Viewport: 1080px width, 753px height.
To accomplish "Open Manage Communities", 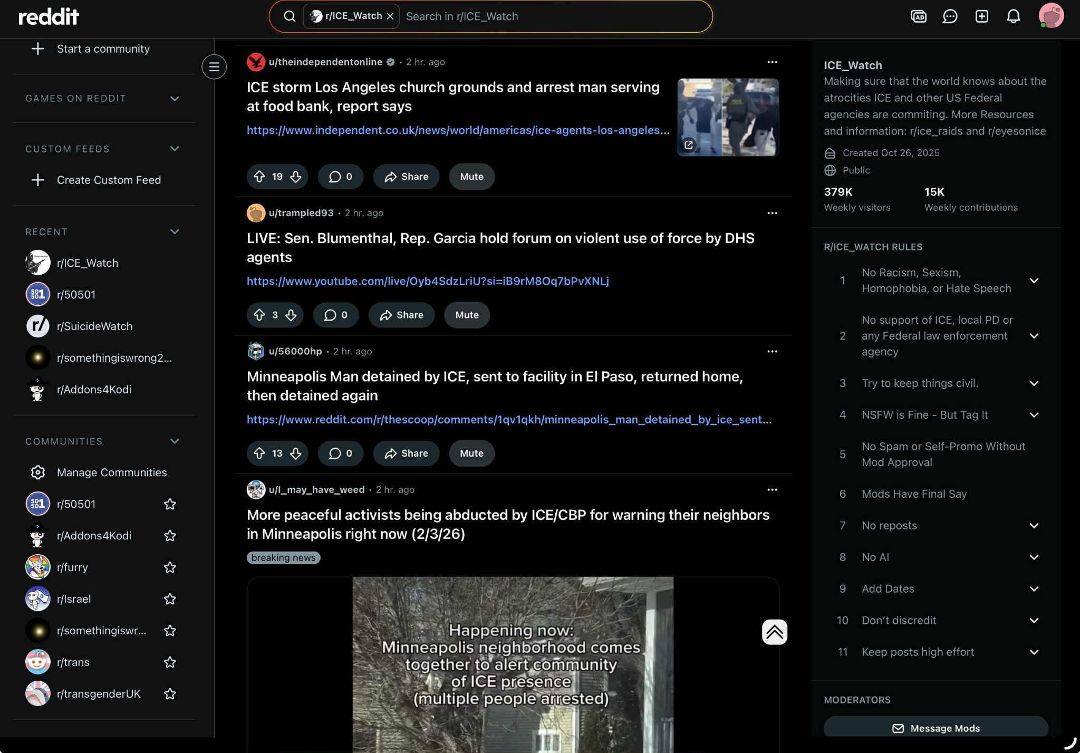I will 111,472.
